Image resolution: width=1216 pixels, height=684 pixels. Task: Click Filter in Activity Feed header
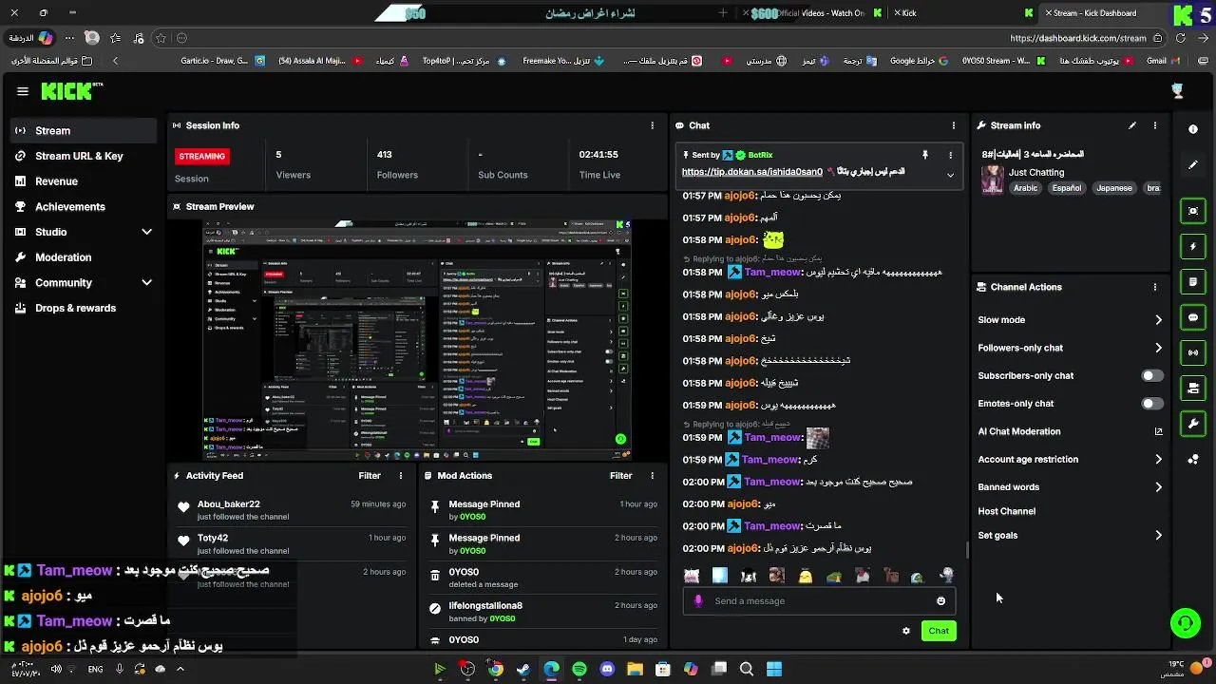pos(370,476)
